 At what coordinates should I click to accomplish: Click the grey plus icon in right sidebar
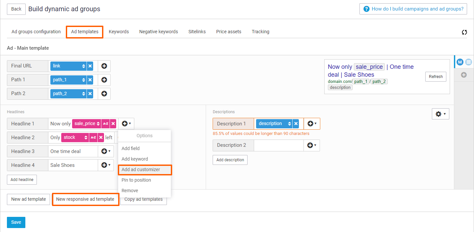tap(464, 75)
